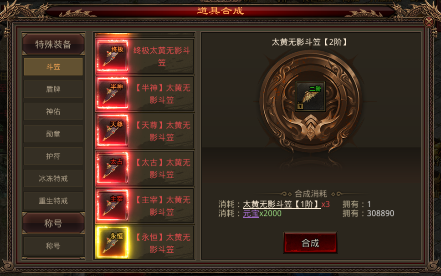Select the 勋章 category
441x276 pixels.
click(53, 134)
